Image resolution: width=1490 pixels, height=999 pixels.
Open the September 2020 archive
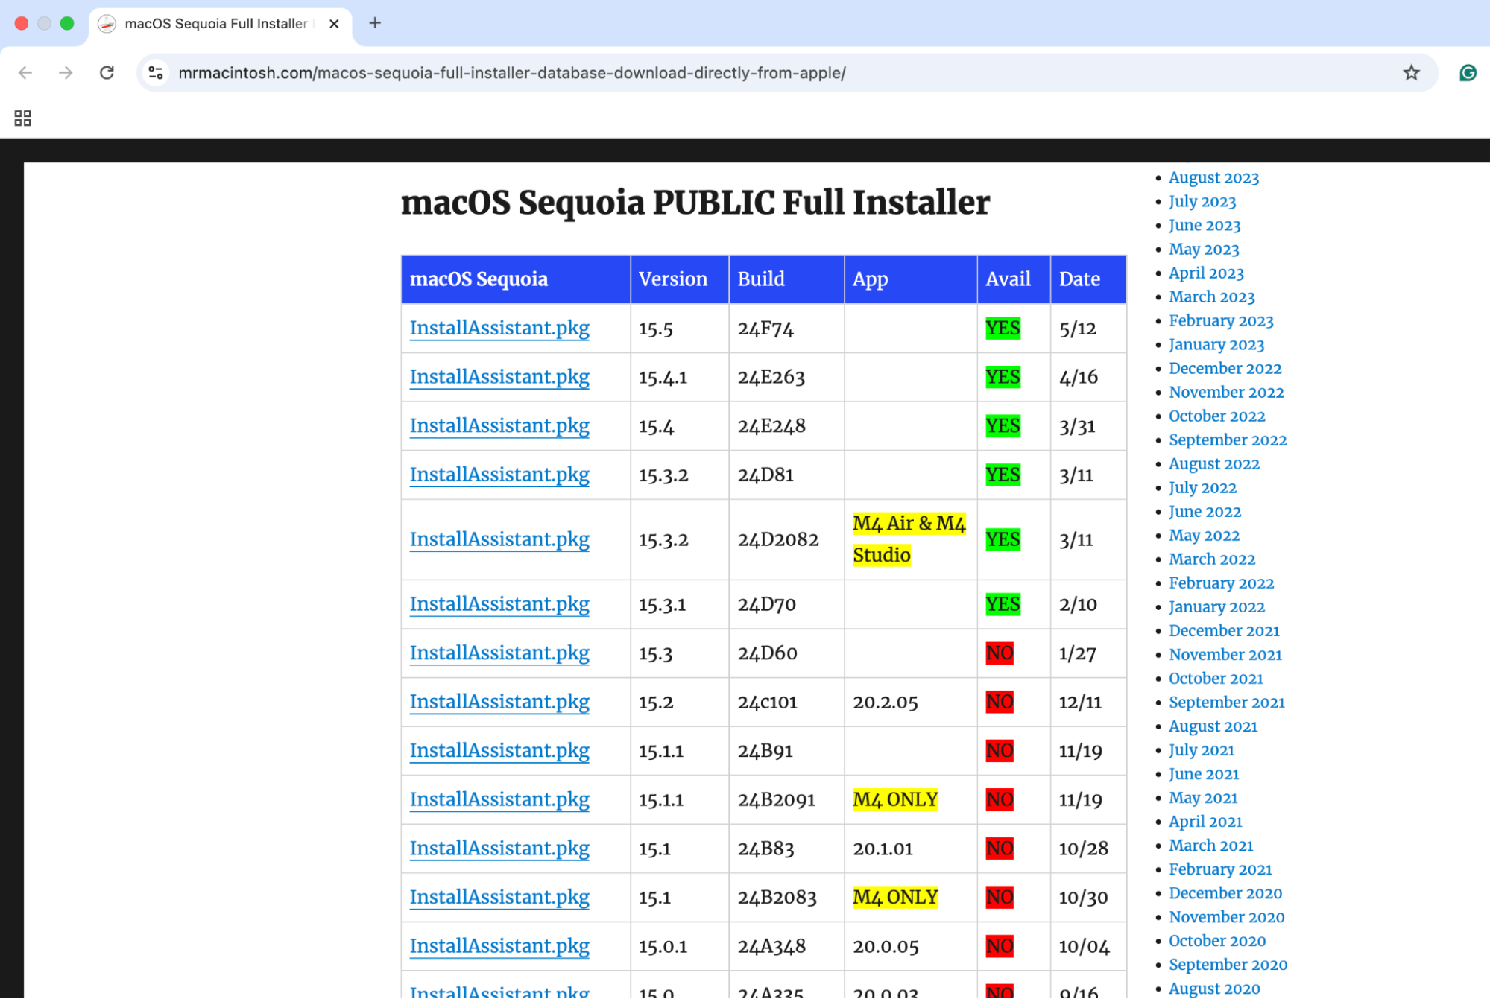point(1228,965)
